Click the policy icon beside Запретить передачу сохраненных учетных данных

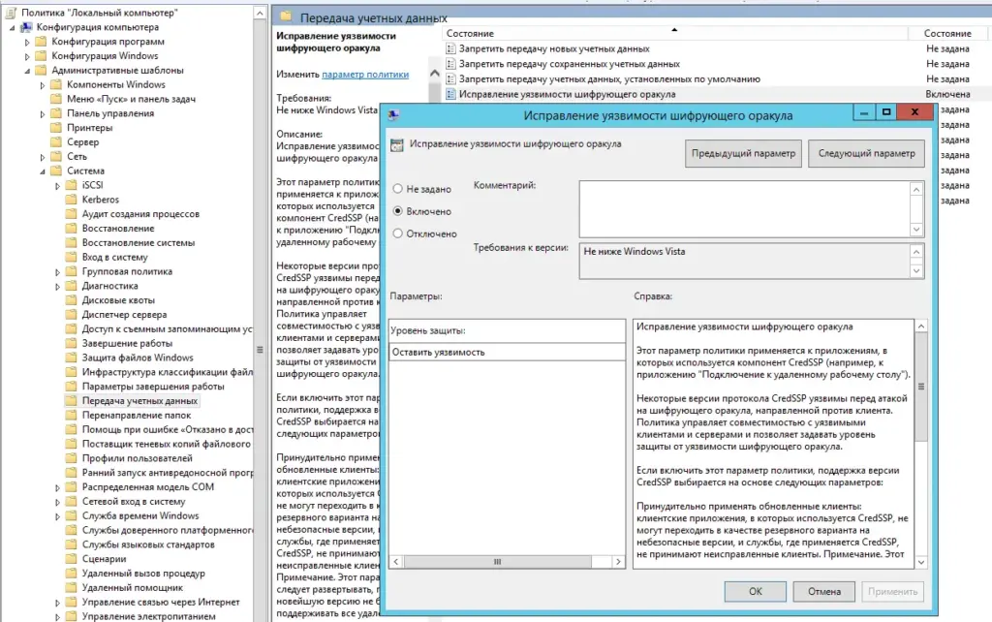point(450,64)
